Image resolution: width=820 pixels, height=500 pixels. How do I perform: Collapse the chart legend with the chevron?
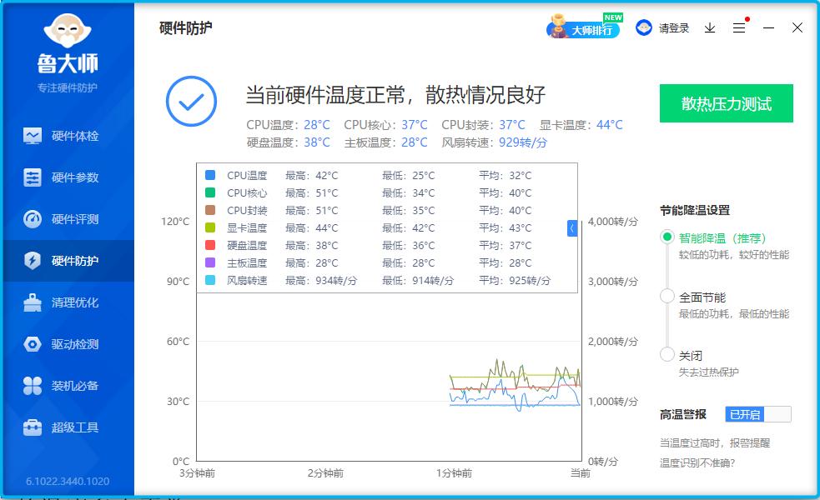click(x=572, y=227)
